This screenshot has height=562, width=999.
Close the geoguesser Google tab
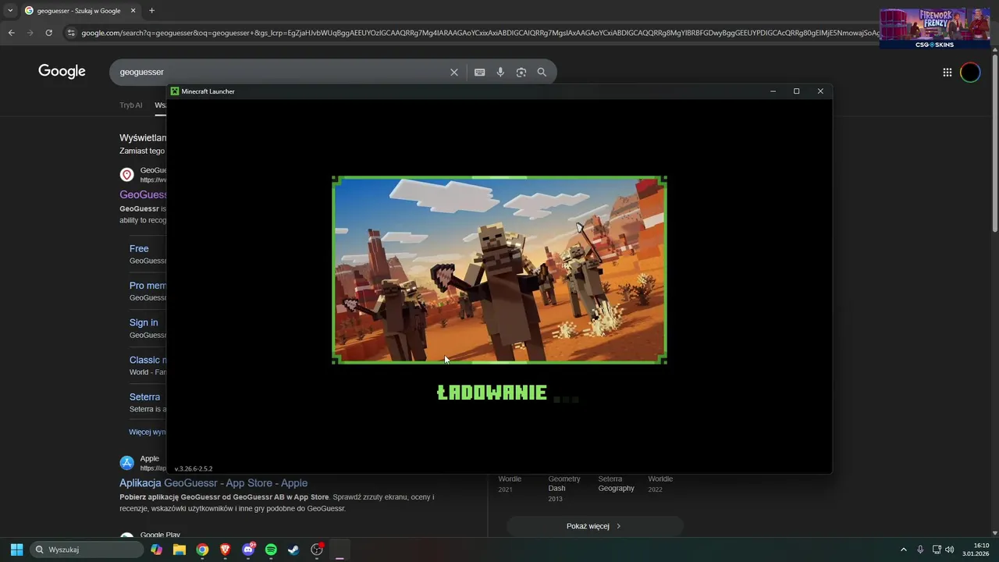click(x=133, y=11)
